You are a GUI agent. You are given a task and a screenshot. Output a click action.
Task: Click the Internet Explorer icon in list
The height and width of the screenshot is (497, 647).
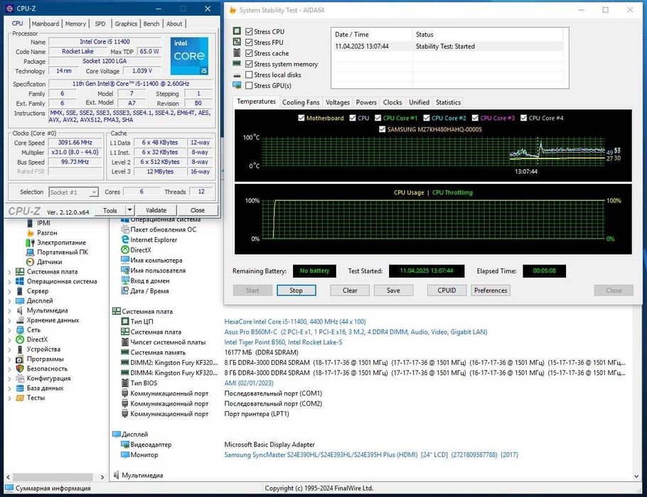125,239
